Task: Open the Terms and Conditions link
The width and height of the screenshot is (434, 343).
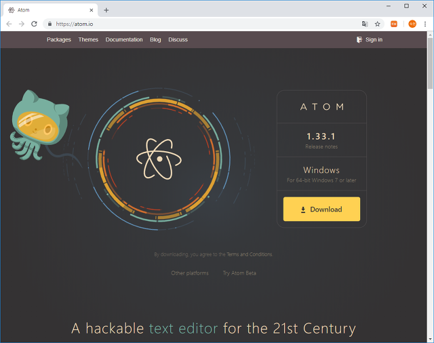Action: [x=250, y=254]
